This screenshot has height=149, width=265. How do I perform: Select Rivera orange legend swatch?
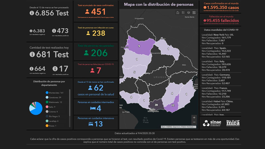tap(47, 126)
